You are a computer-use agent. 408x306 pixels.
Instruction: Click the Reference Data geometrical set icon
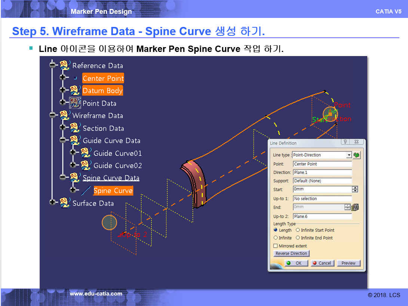65,65
